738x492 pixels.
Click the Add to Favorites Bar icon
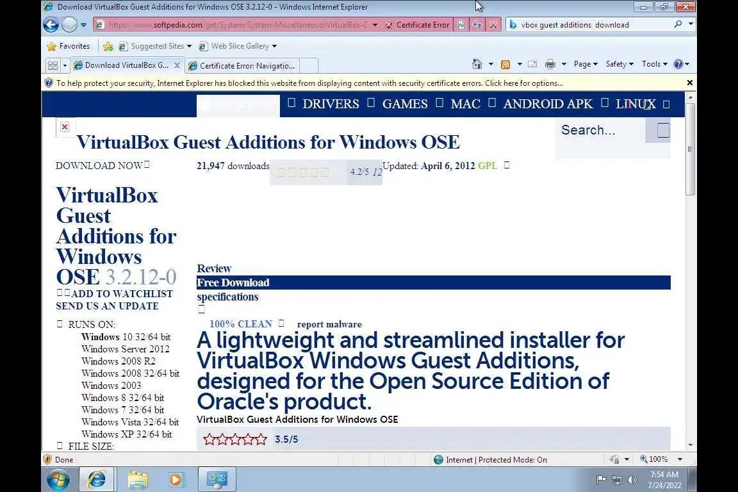coord(108,46)
